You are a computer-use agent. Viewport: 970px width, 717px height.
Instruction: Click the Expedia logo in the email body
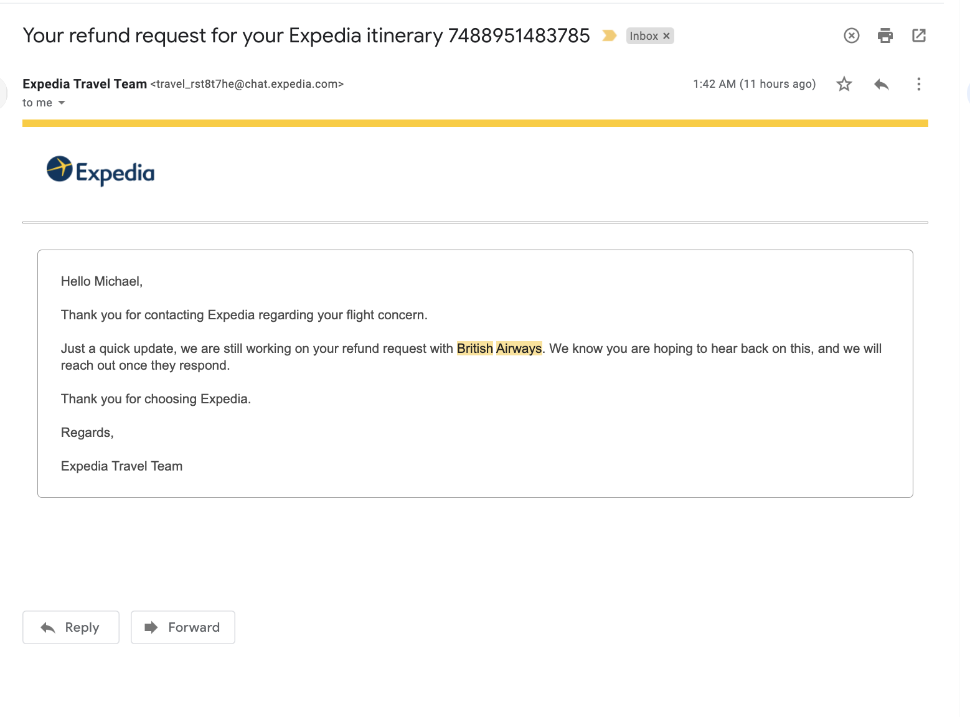click(100, 171)
